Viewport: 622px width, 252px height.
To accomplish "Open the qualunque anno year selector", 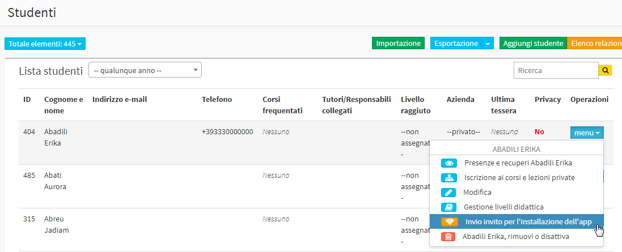I will point(145,70).
